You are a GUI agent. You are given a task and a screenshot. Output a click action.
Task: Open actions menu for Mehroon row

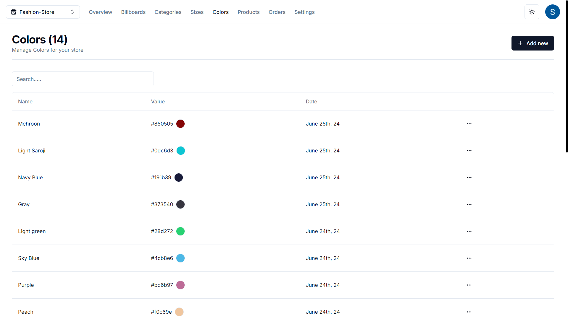tap(469, 124)
